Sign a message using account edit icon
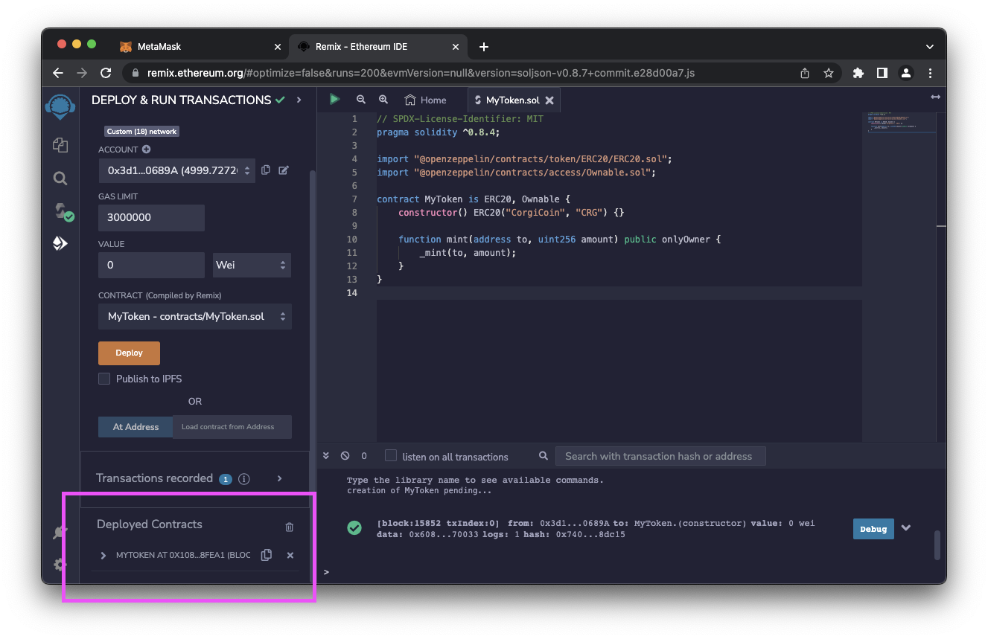The image size is (988, 639). coord(284,170)
